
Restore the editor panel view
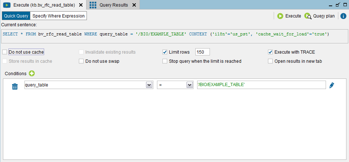[338, 5]
